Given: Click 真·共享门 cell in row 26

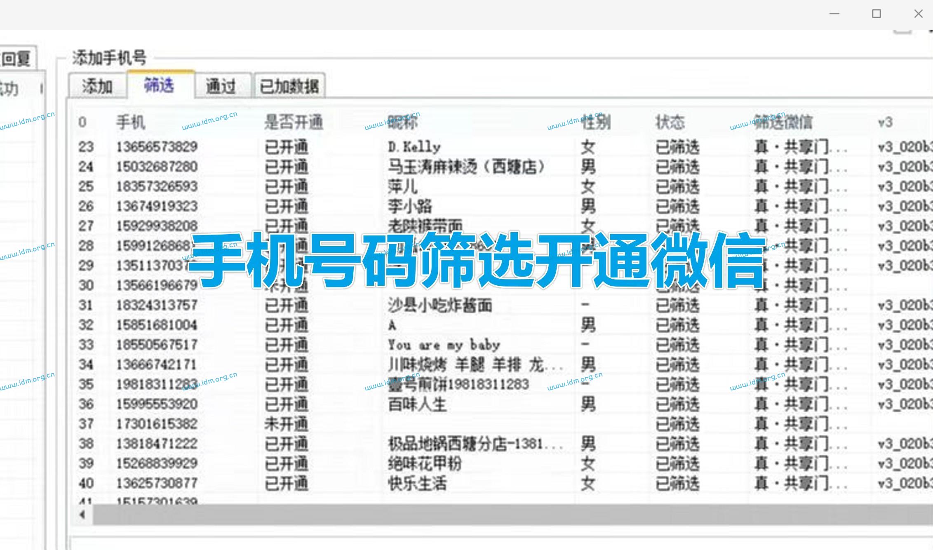Looking at the screenshot, I should pos(801,206).
